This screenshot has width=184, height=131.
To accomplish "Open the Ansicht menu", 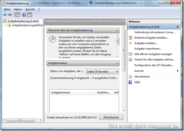I will (30, 9).
